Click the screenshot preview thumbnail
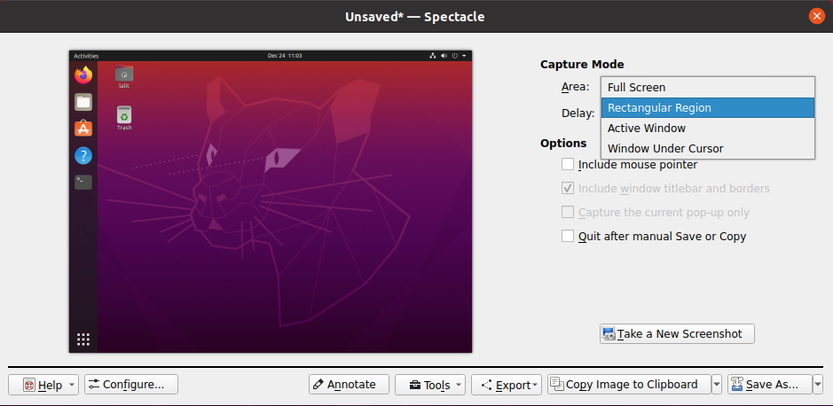Screen dimensions: 833x406 click(x=271, y=201)
